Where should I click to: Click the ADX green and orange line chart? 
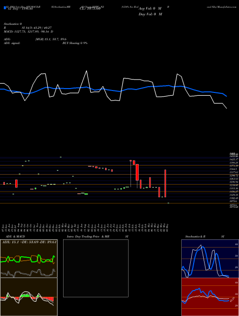point(29,259)
